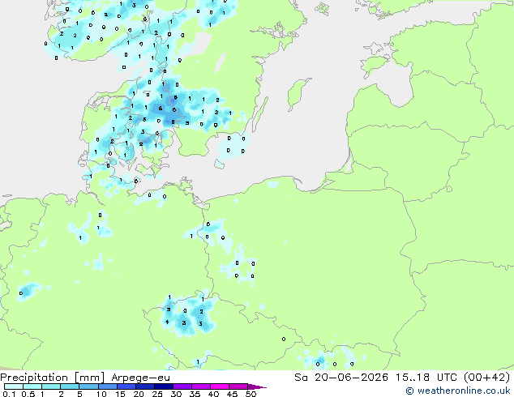Click the forecast run label '(00+42)'

(486, 378)
